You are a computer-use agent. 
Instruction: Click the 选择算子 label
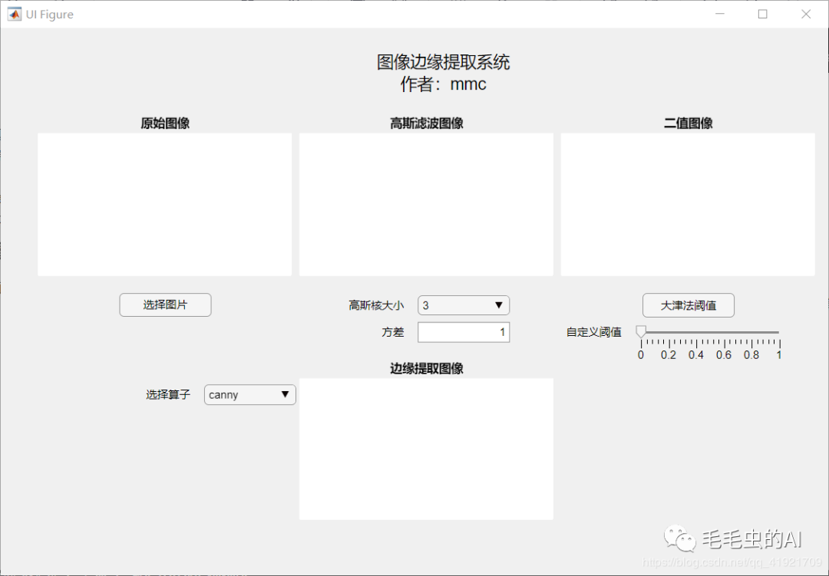click(x=168, y=395)
